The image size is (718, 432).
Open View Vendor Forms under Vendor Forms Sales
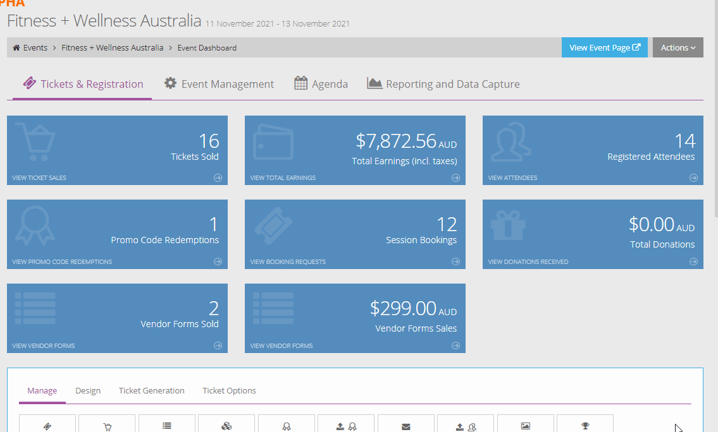click(282, 346)
